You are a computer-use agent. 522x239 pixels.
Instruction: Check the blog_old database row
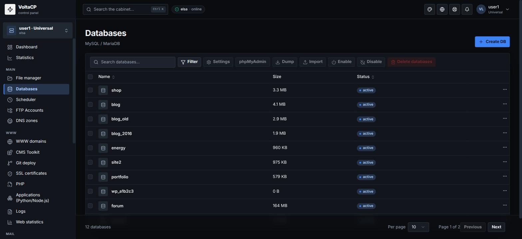90,119
